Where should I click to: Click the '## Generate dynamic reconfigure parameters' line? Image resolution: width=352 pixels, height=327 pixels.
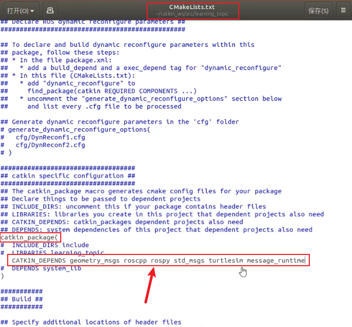pyautogui.click(x=120, y=122)
